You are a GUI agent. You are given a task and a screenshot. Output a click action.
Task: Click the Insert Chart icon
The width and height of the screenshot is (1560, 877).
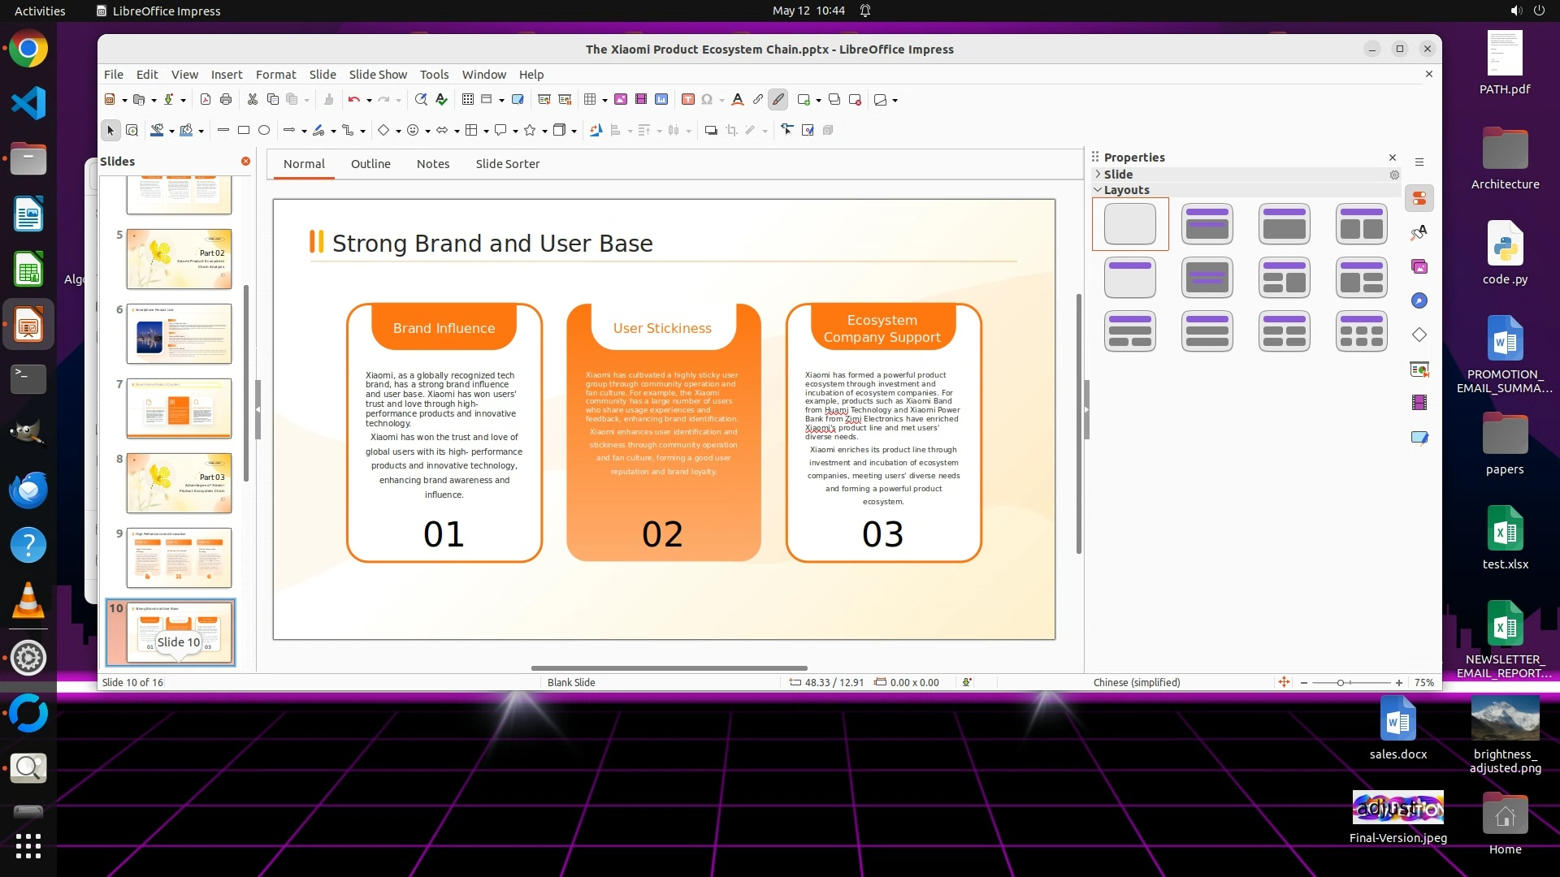661,100
